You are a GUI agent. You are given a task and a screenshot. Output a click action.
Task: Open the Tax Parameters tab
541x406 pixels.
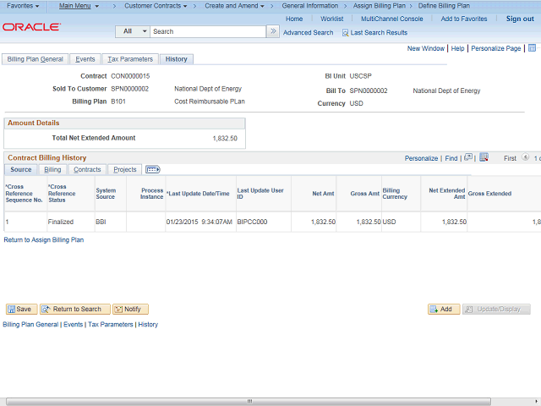pos(130,59)
